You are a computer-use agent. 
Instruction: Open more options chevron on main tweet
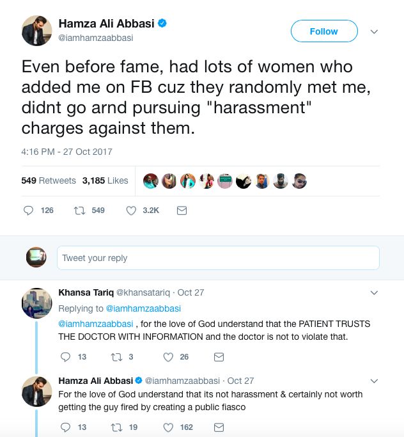coord(375,31)
